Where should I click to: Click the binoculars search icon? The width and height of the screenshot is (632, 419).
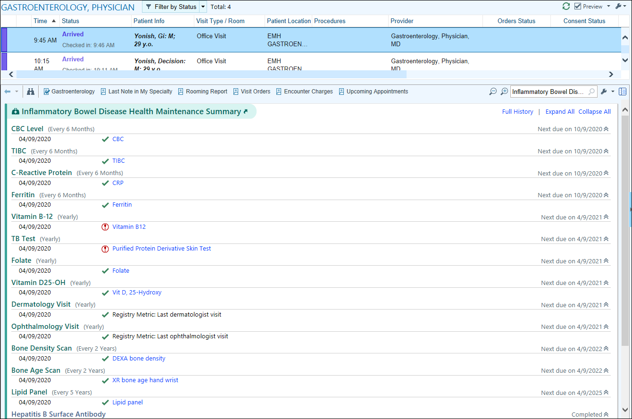tap(31, 92)
